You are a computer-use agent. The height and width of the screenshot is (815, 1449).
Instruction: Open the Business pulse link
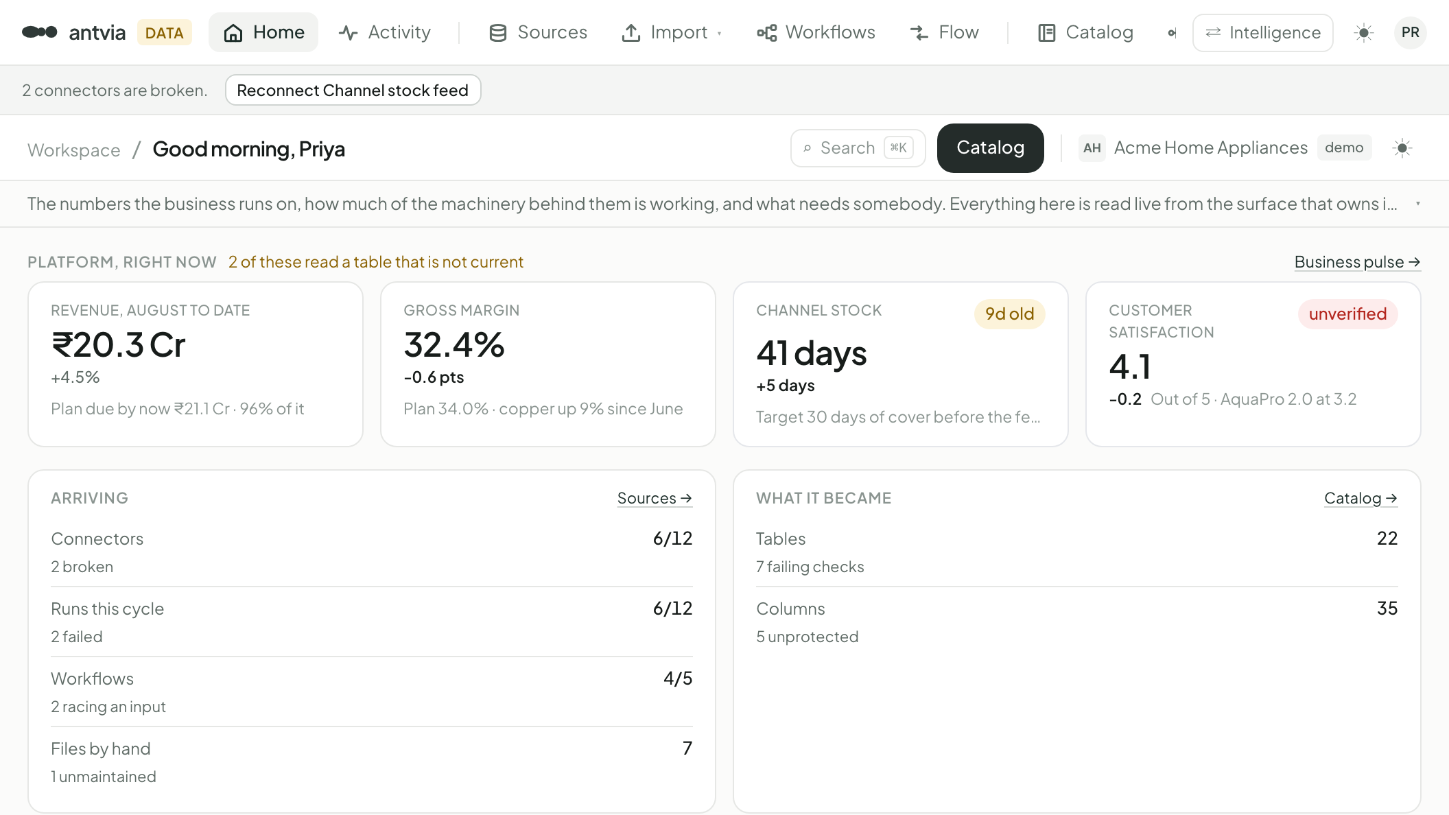1357,262
